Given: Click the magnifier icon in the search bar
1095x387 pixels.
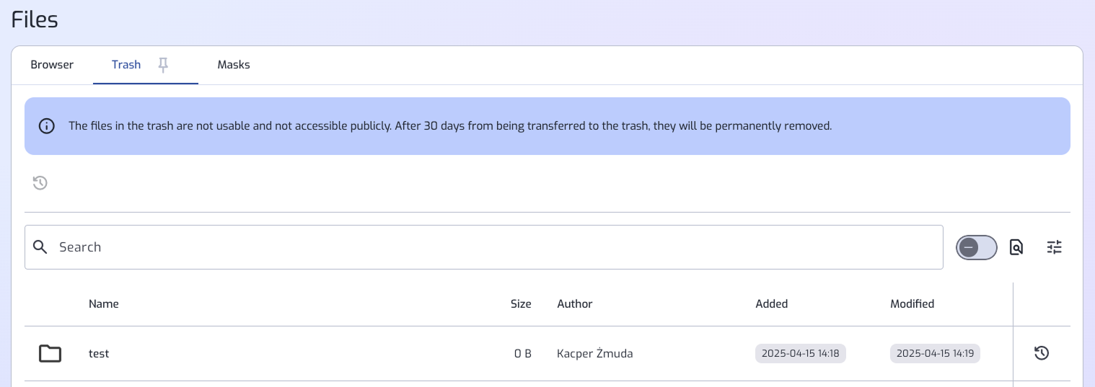Looking at the screenshot, I should [41, 247].
